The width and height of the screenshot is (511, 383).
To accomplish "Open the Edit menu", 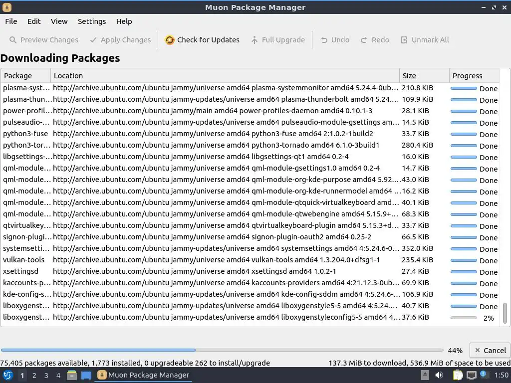I will click(x=34, y=21).
